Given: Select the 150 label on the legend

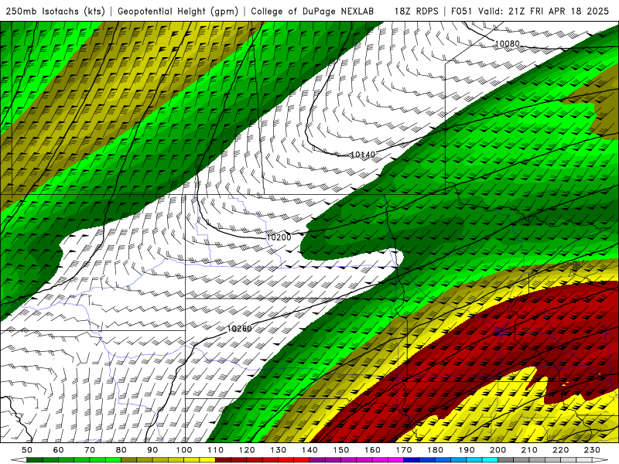Looking at the screenshot, I should tap(341, 450).
